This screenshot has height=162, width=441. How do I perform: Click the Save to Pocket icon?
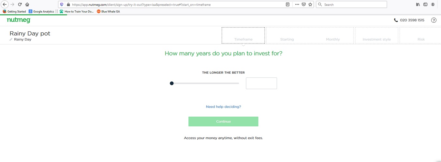[x=303, y=5]
